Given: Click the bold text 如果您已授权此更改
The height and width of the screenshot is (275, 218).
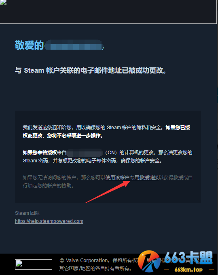Looking at the screenshot, I should click(x=106, y=132).
